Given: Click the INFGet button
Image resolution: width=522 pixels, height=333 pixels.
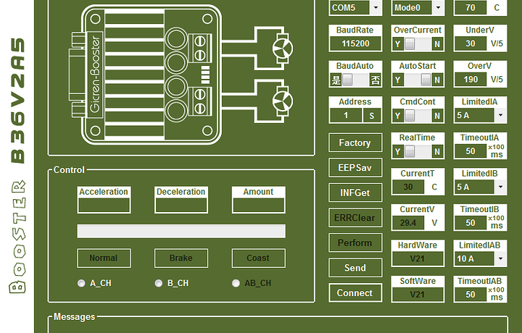Looking at the screenshot, I should tap(355, 193).
